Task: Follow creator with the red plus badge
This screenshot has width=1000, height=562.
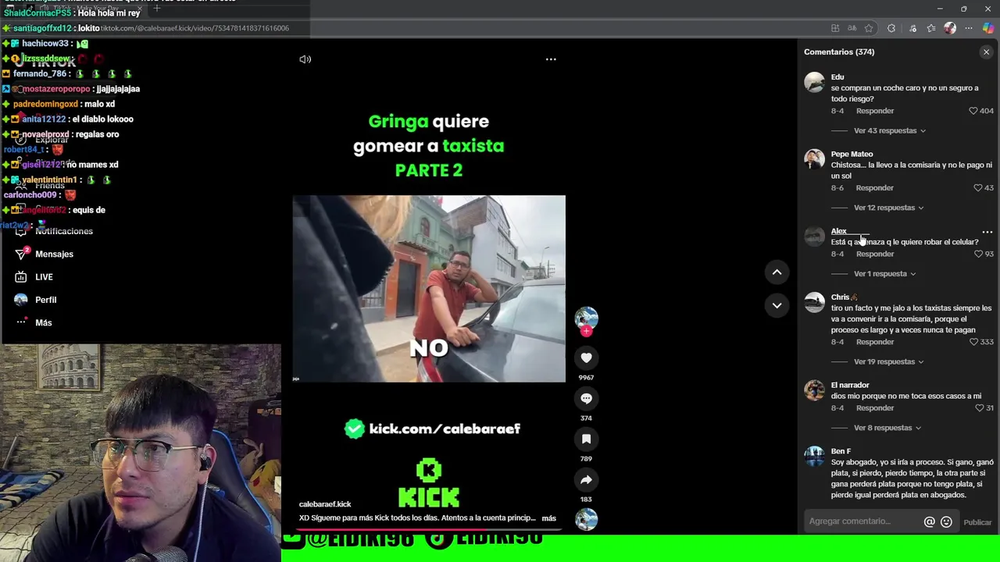Action: [x=586, y=331]
